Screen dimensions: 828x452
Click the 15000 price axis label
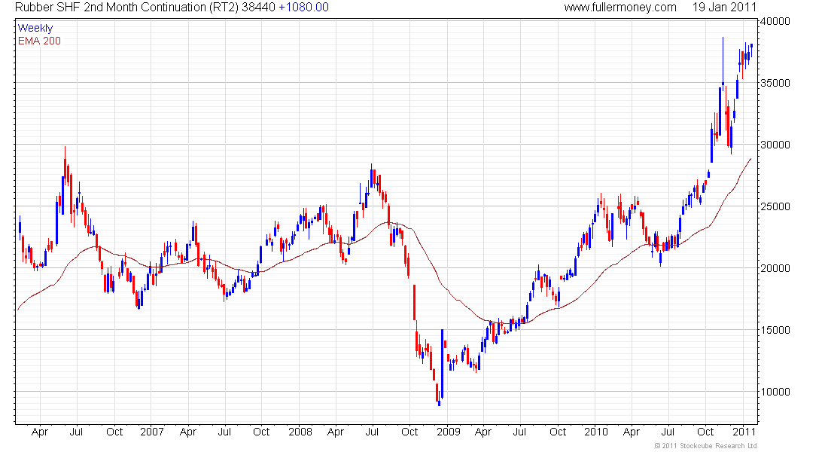click(x=776, y=331)
